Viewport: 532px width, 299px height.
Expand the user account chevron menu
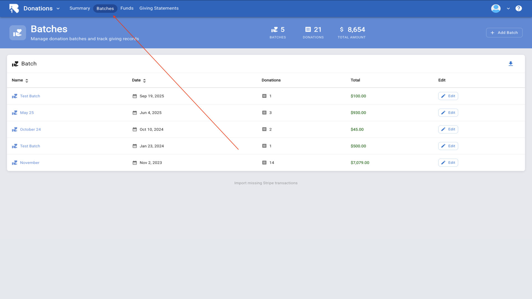click(x=508, y=9)
